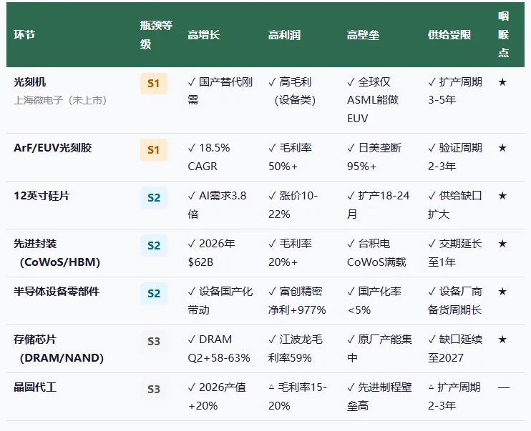Click the 富创精密 净利+977% cell
The height and width of the screenshot is (431, 531).
point(297,301)
